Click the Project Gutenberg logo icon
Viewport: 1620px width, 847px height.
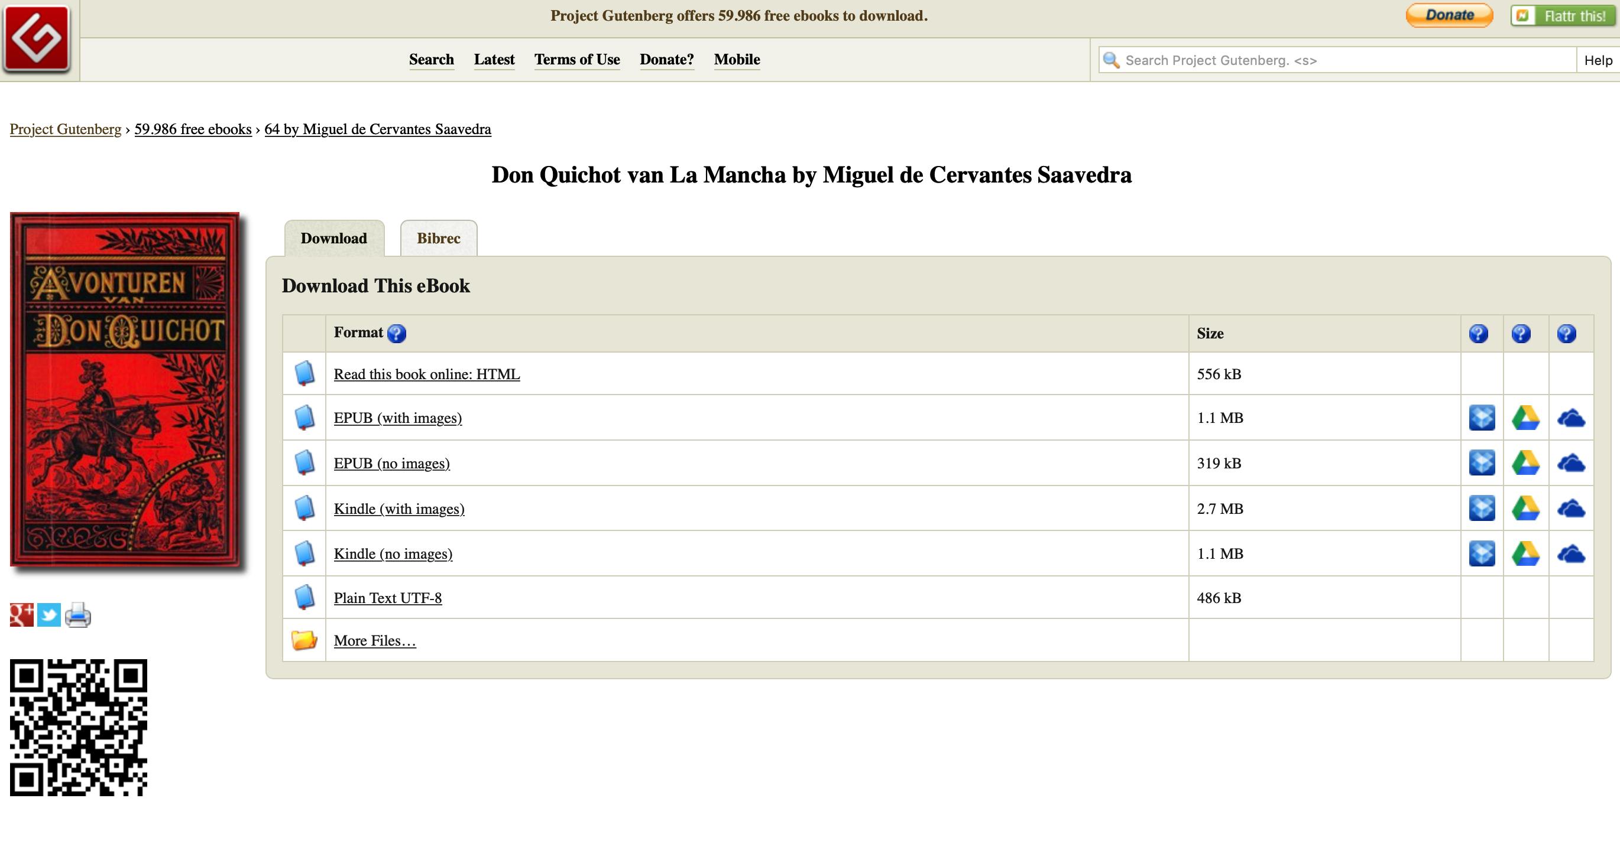tap(37, 39)
